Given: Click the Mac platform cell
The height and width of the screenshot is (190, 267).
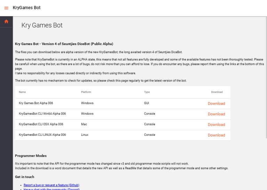Looking at the screenshot, I should 84,124.
